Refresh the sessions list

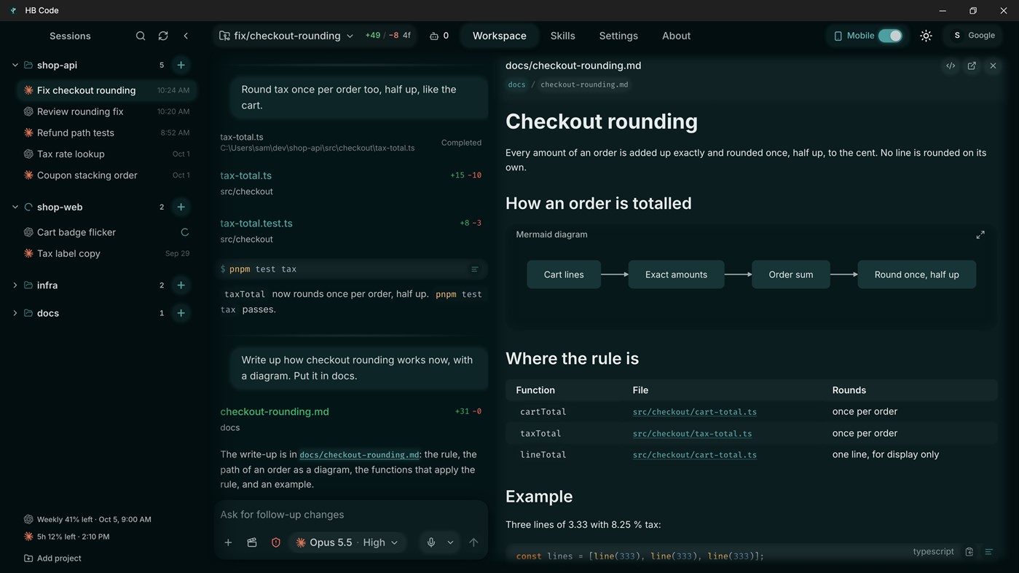[x=163, y=36]
